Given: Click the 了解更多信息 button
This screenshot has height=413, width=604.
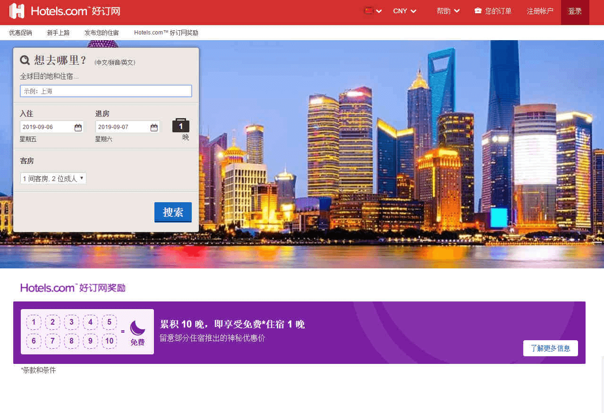Looking at the screenshot, I should pyautogui.click(x=550, y=348).
